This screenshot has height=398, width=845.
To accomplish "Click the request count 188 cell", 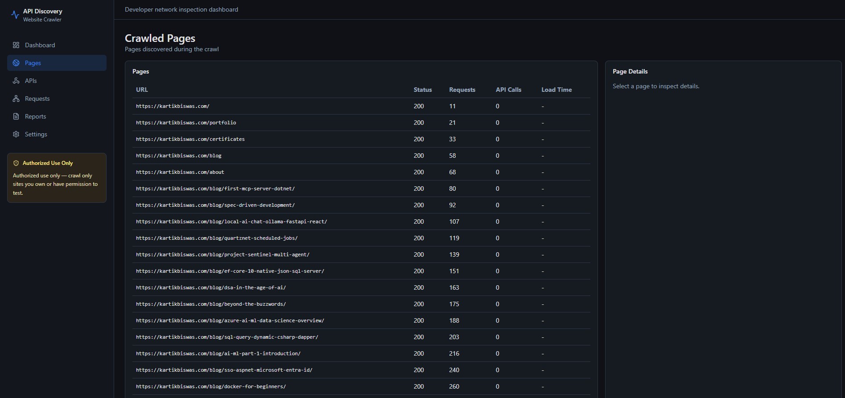I will click(454, 320).
